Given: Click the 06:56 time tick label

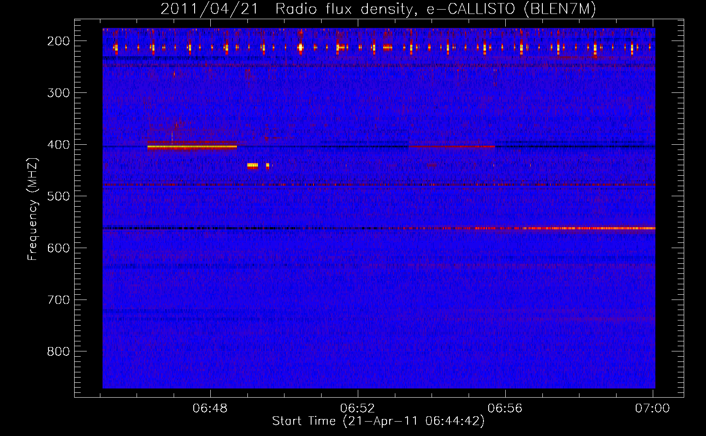Looking at the screenshot, I should pyautogui.click(x=505, y=409).
